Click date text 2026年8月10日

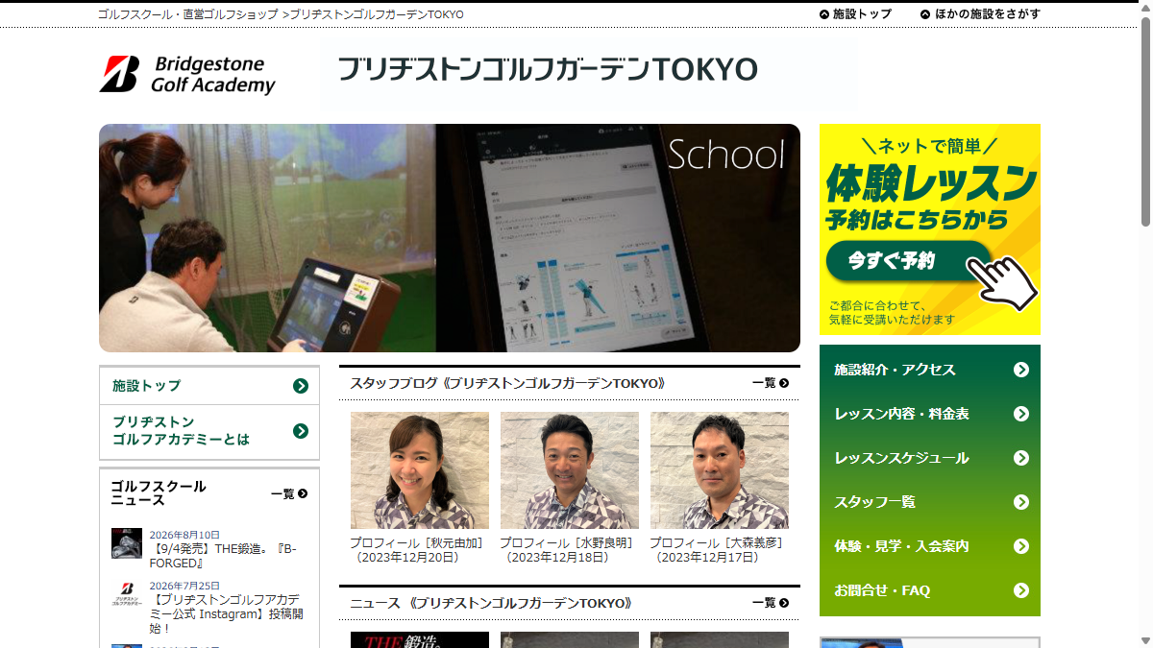[184, 535]
